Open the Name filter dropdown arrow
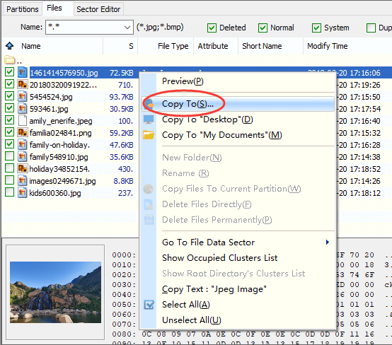The image size is (392, 345). pos(127,28)
